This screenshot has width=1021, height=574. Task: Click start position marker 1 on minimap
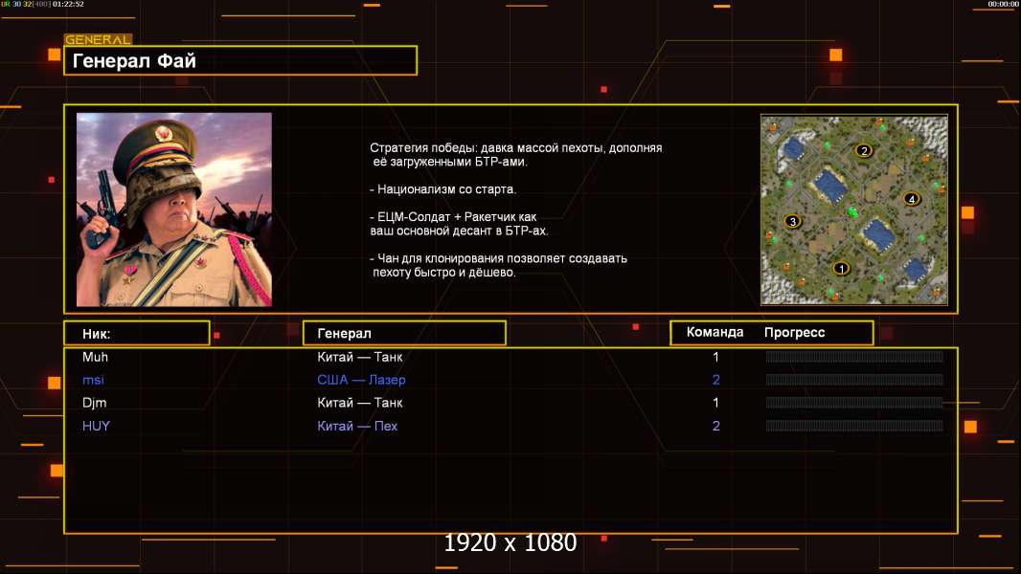pyautogui.click(x=842, y=269)
